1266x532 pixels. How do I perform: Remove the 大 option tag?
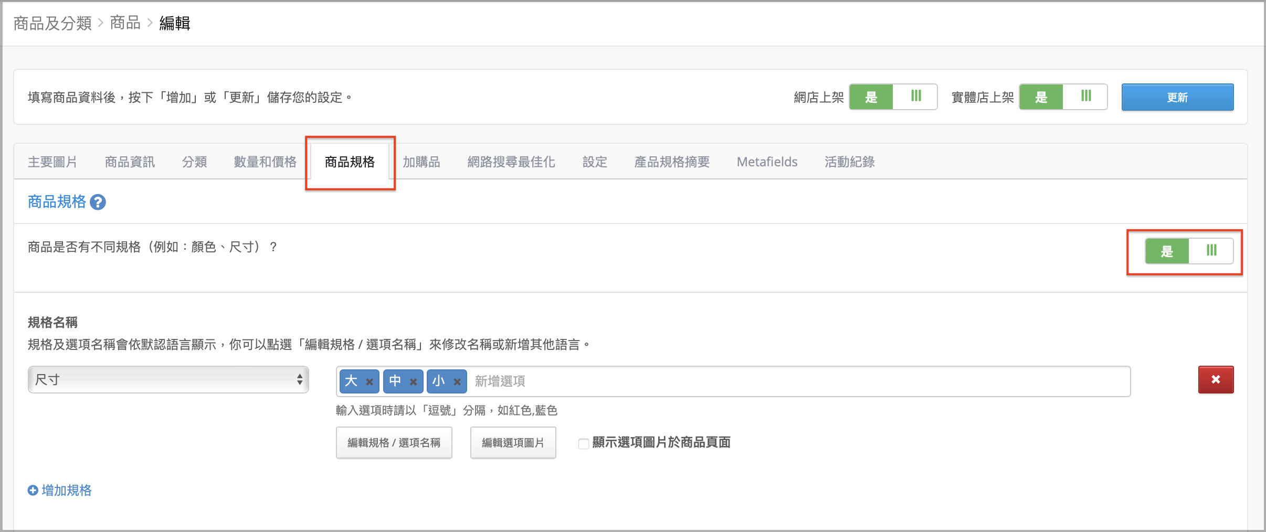click(x=370, y=382)
